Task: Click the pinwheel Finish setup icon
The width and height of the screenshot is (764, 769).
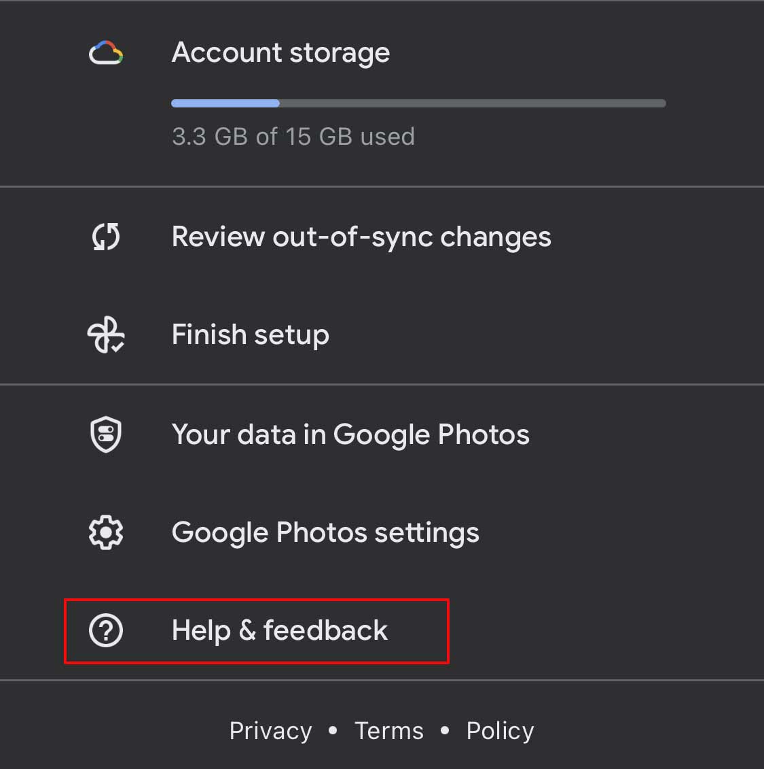Action: (106, 335)
